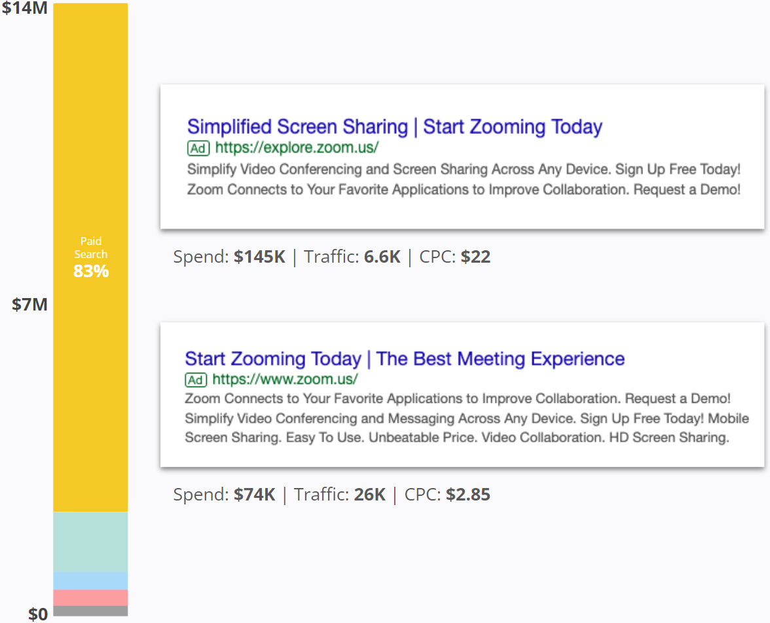The height and width of the screenshot is (623, 770).
Task: Click the $14M axis label
Action: (x=25, y=10)
